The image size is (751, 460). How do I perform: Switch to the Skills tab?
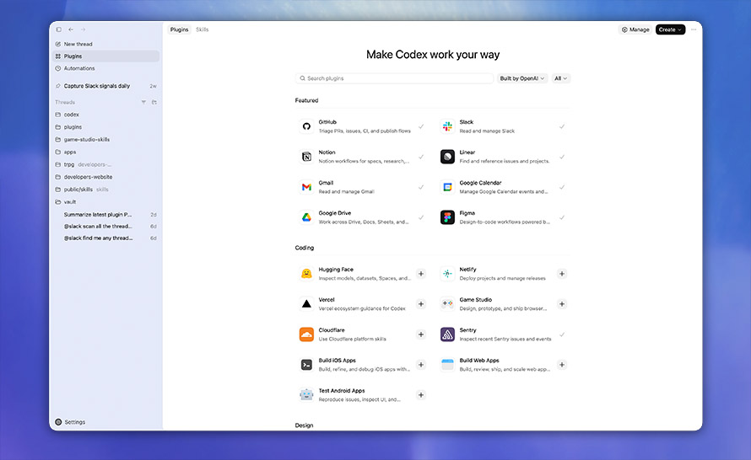[x=203, y=29]
